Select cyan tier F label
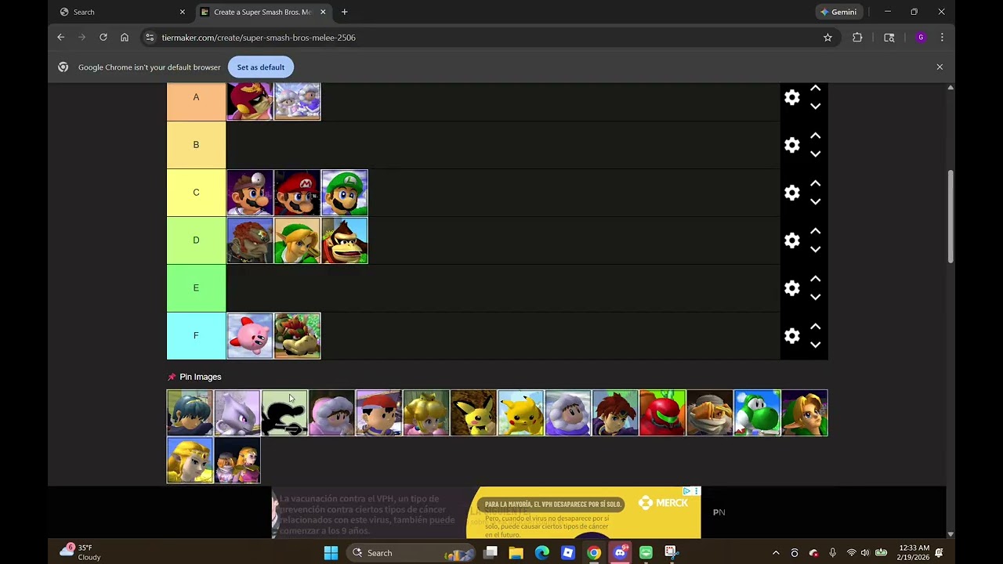Screen dimensions: 1003x564 click(x=196, y=336)
